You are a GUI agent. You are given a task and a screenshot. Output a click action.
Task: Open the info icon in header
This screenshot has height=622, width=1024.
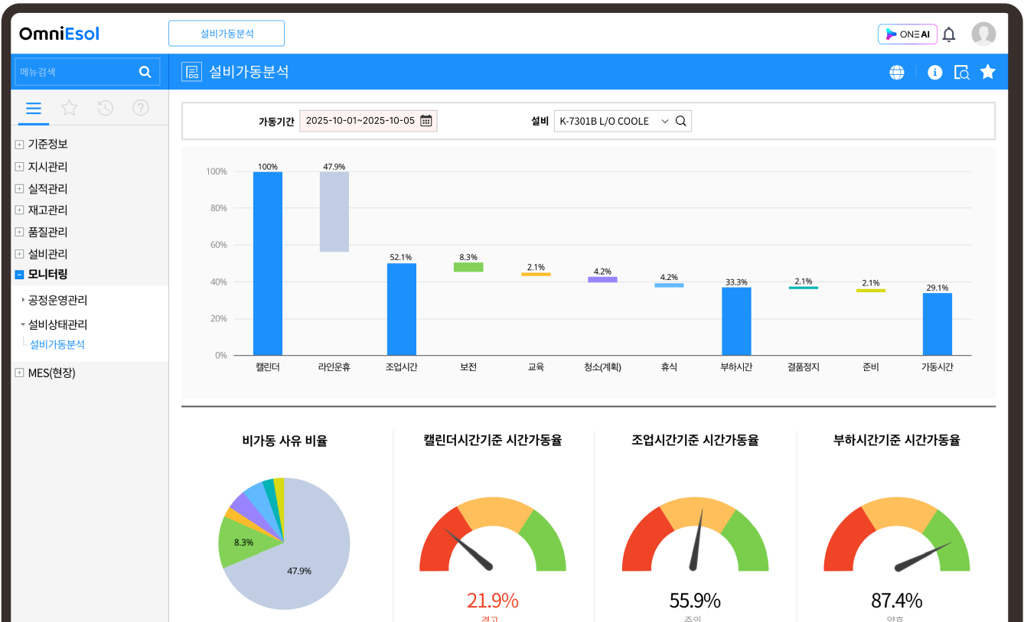coord(934,72)
